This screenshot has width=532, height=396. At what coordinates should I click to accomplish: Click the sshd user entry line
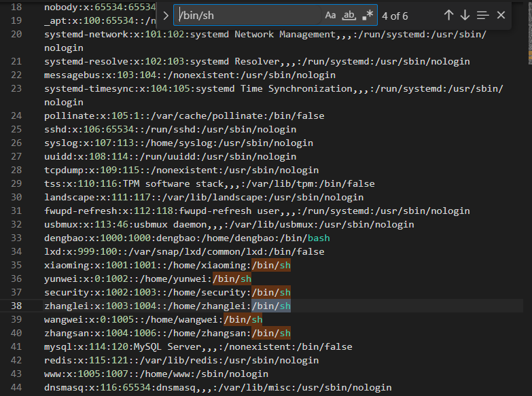[171, 129]
